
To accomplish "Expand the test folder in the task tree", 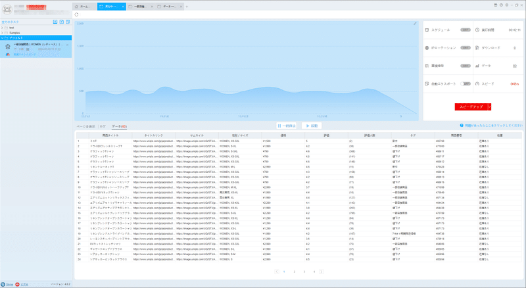I will (2, 28).
